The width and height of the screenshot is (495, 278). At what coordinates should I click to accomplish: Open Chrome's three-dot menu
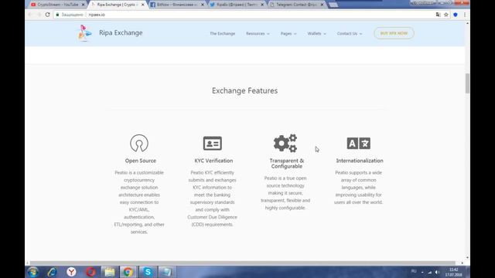[x=465, y=15]
